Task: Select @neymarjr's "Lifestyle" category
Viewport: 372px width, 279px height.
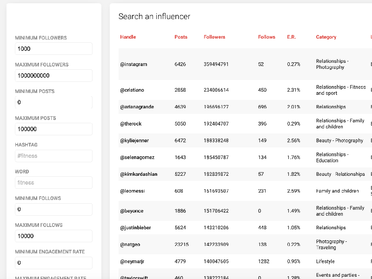Action: coord(325,262)
